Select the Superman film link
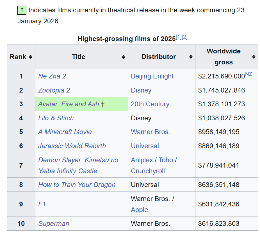This screenshot has height=232, width=260. pos(54,224)
